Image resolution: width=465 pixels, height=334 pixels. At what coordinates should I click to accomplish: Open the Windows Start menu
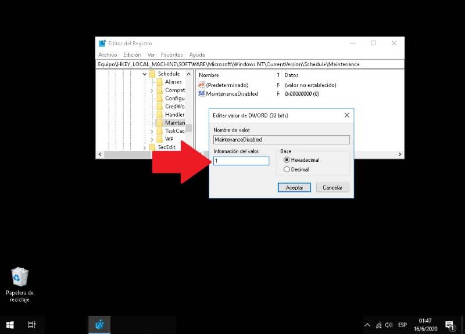pyautogui.click(x=10, y=325)
